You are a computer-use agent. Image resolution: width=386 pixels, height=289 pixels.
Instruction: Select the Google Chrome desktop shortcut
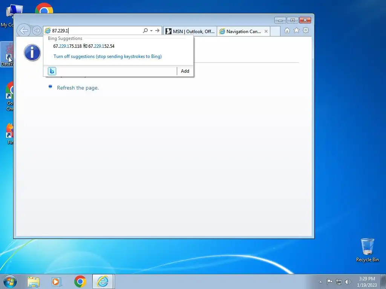click(x=9, y=96)
